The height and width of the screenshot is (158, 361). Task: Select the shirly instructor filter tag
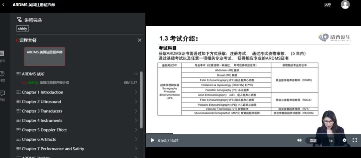pyautogui.click(x=22, y=29)
